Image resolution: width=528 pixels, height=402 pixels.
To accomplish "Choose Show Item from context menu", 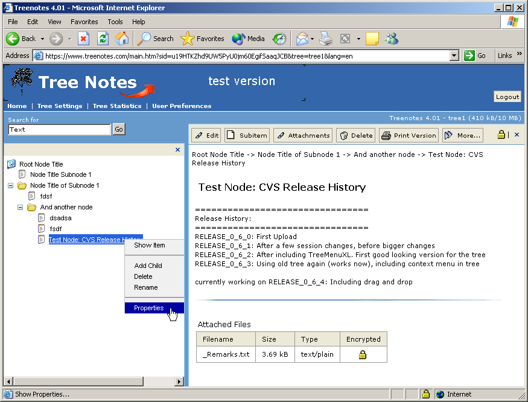I will (150, 245).
